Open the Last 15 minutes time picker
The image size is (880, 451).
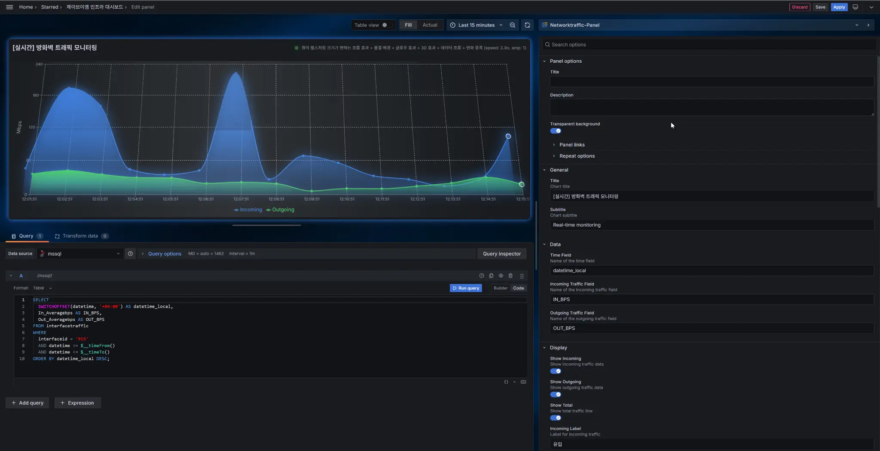(x=476, y=25)
